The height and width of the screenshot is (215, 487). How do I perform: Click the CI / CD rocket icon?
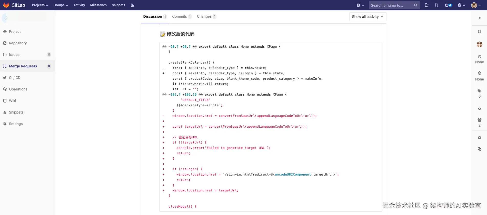[x=5, y=78]
